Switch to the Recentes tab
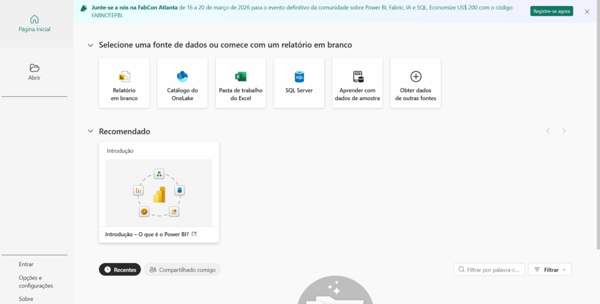600x304 pixels. point(120,269)
